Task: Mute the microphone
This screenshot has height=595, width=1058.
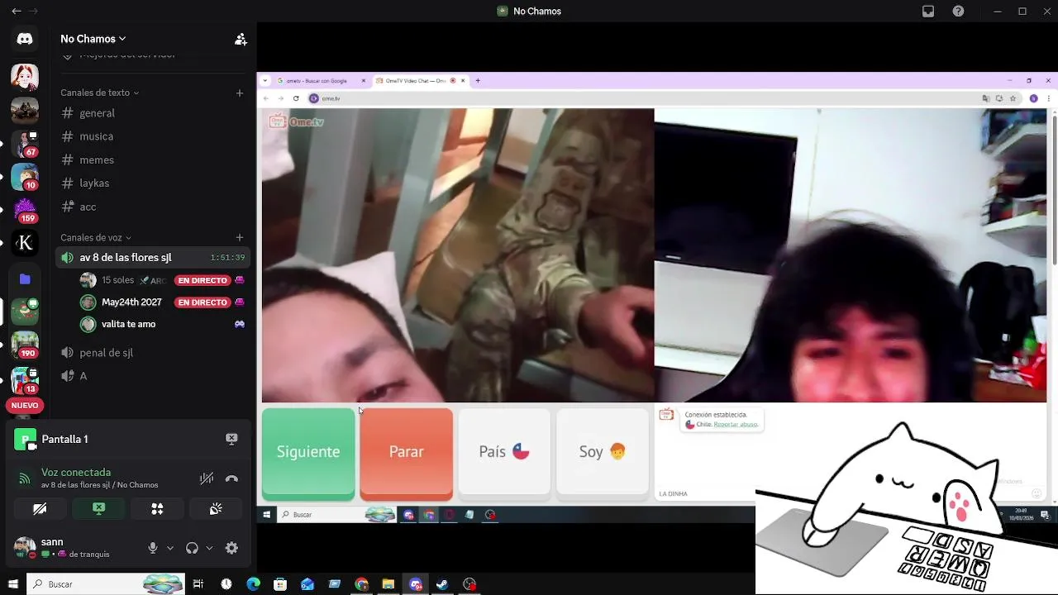Action: tap(153, 547)
